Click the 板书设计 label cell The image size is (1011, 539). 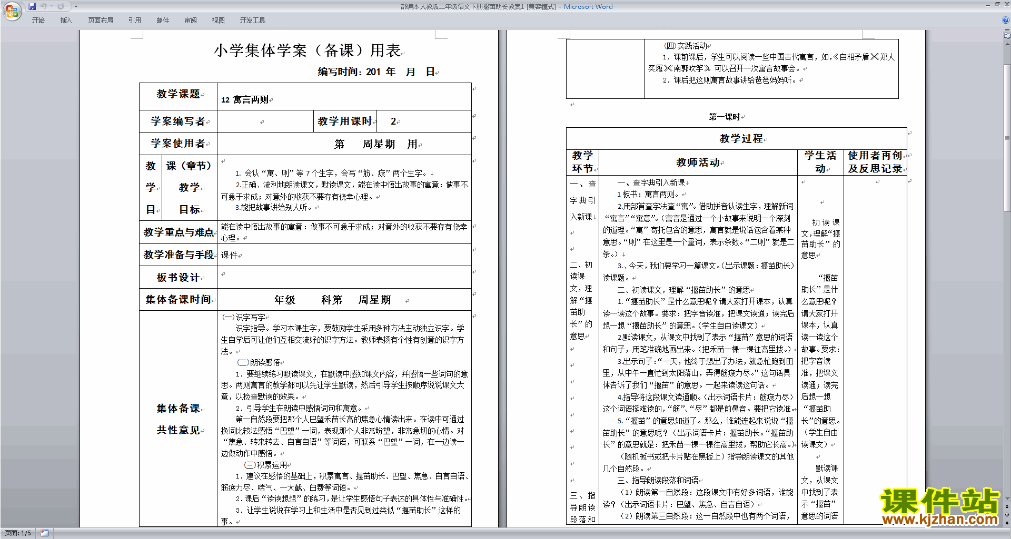point(178,278)
